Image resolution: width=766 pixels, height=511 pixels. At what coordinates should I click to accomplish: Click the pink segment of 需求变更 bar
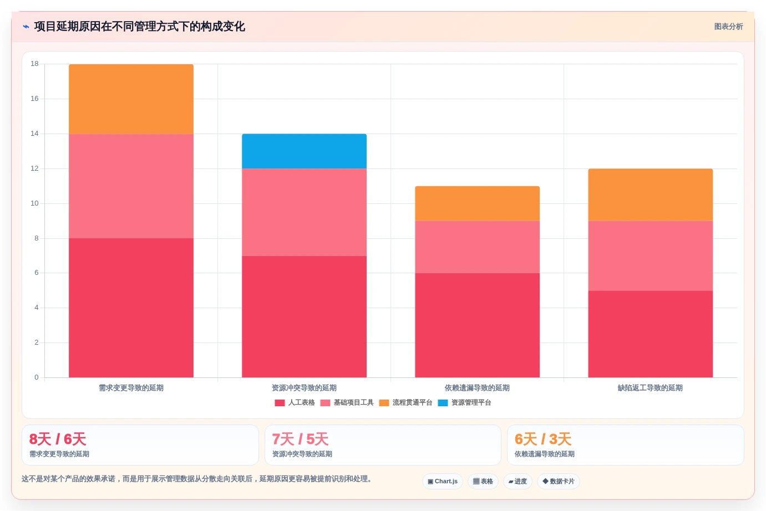pyautogui.click(x=131, y=186)
